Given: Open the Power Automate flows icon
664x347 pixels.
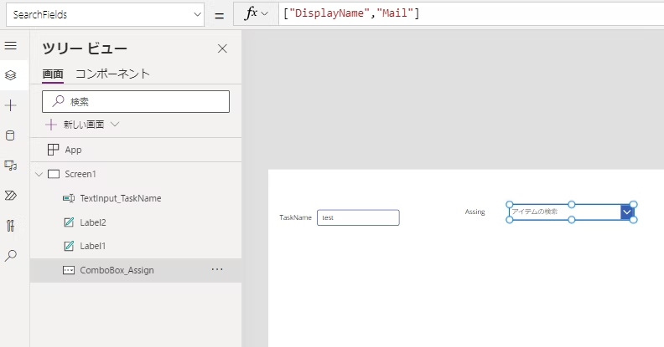Looking at the screenshot, I should [x=11, y=196].
